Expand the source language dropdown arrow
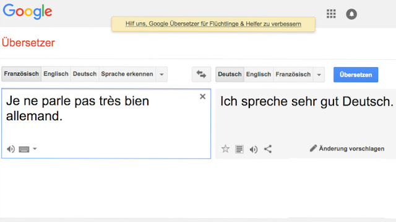Screen dimensions: 396x222 [161, 74]
